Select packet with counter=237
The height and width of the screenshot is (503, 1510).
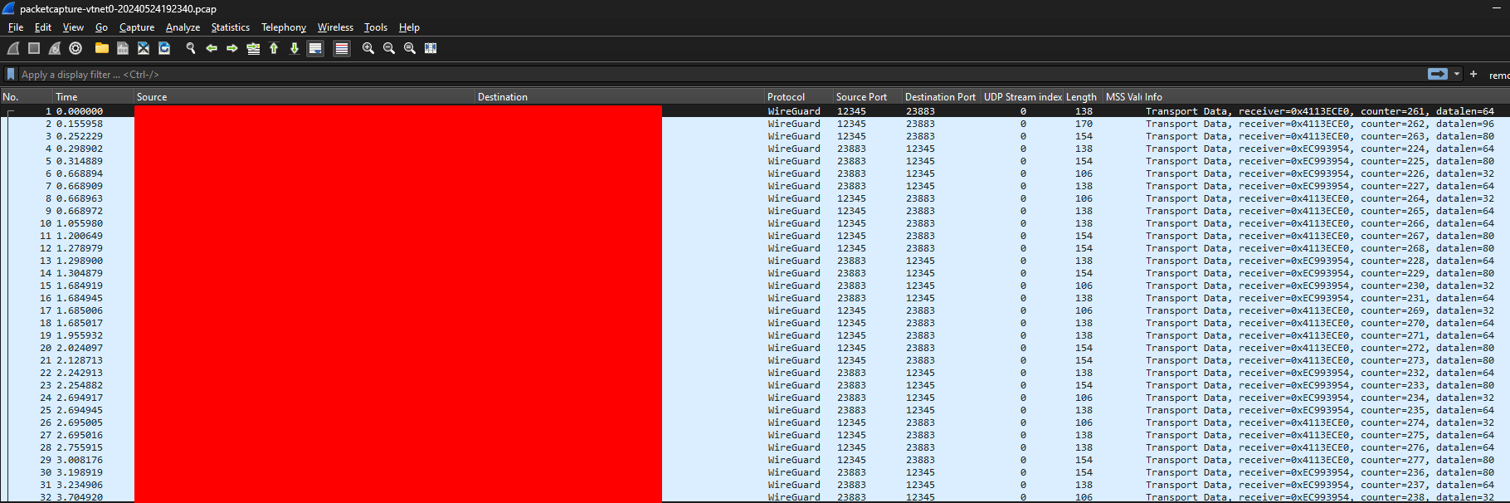pyautogui.click(x=755, y=485)
